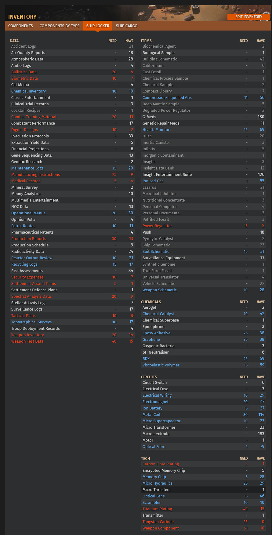272x535 pixels.
Task: Click Graphene in the Chemicals section
Action: pyautogui.click(x=151, y=340)
